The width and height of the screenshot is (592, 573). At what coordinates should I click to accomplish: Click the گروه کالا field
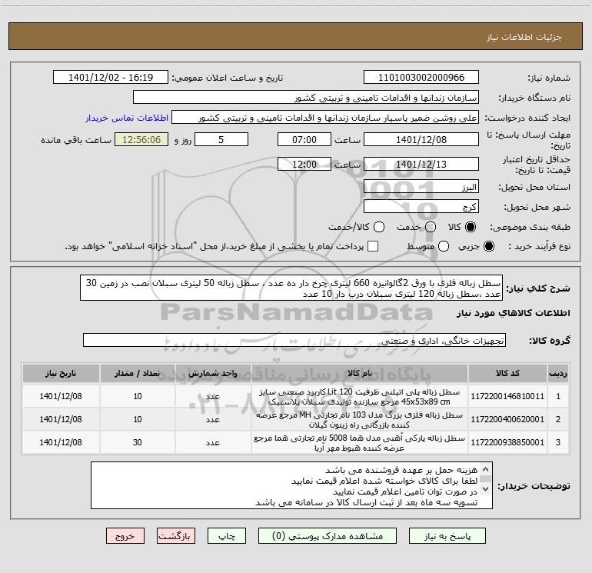point(294,340)
